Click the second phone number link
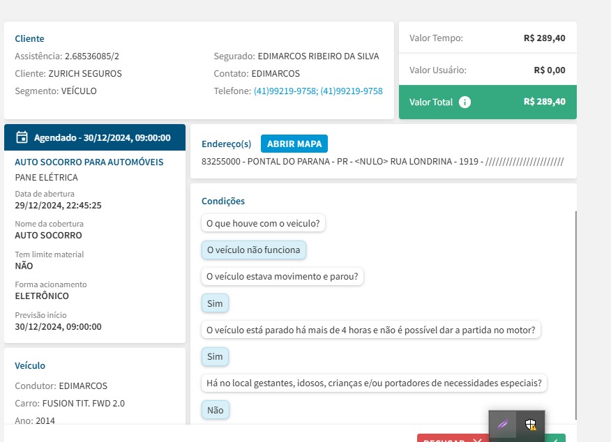Image resolution: width=611 pixels, height=442 pixels. [x=352, y=91]
